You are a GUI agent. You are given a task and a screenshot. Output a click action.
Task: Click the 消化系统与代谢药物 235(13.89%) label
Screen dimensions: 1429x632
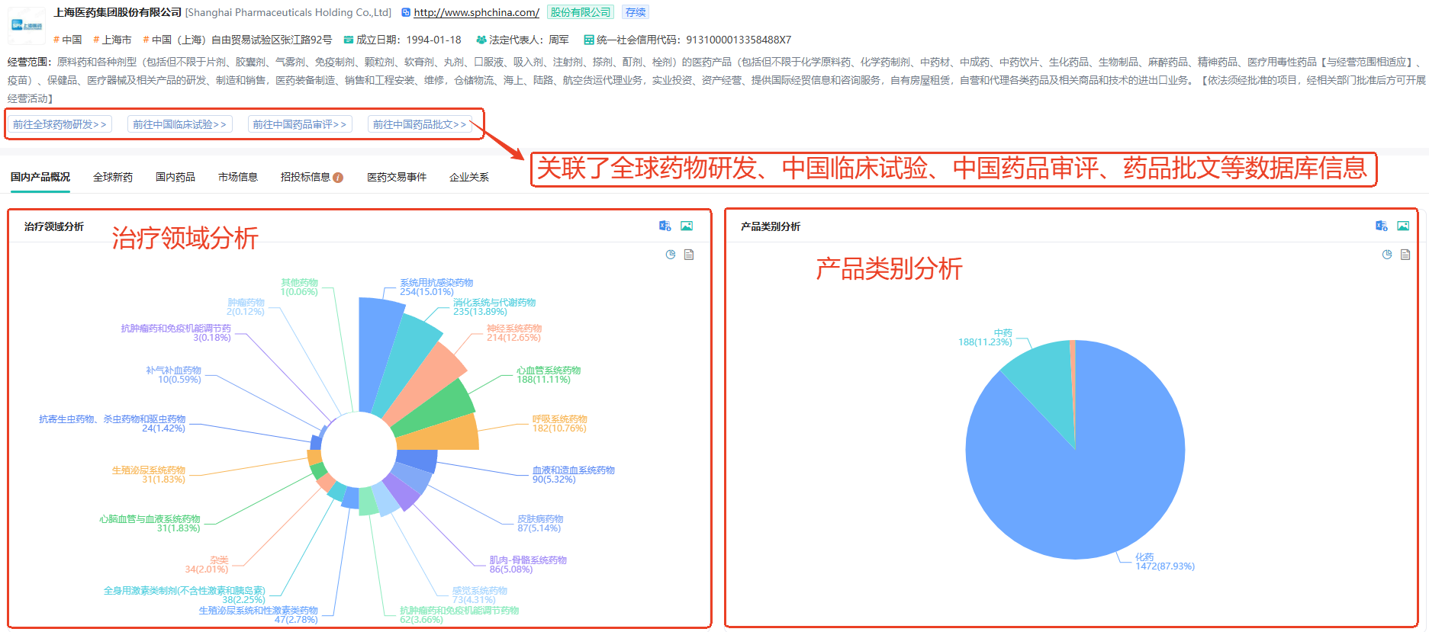pyautogui.click(x=494, y=307)
